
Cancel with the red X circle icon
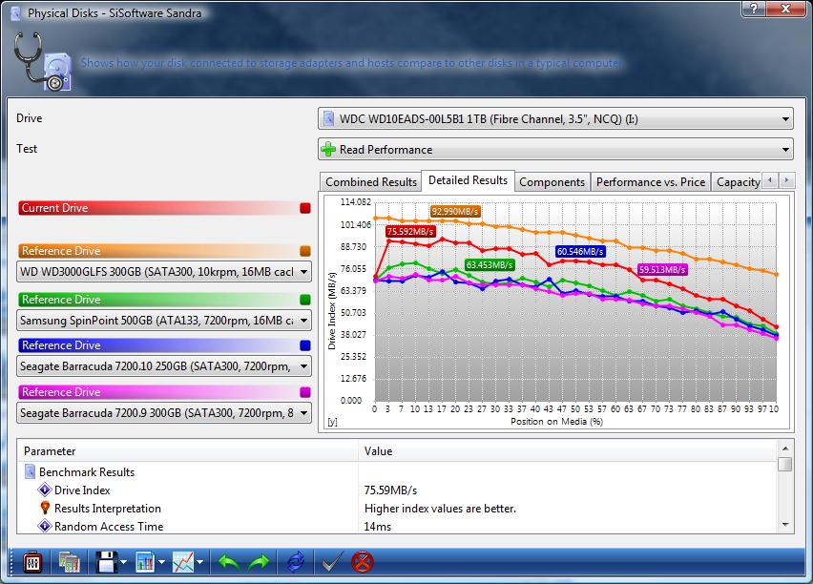click(x=362, y=562)
